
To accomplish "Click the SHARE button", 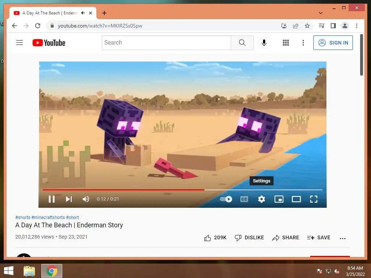I will [x=285, y=237].
